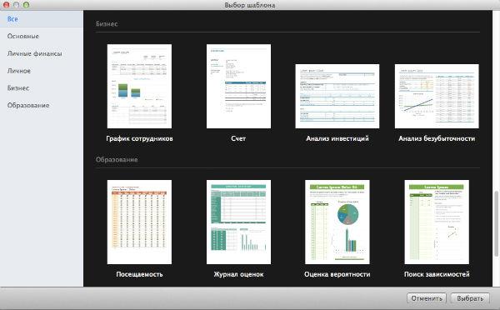Click the Анализ инвестиций caption
The image size is (500, 310).
pos(337,138)
